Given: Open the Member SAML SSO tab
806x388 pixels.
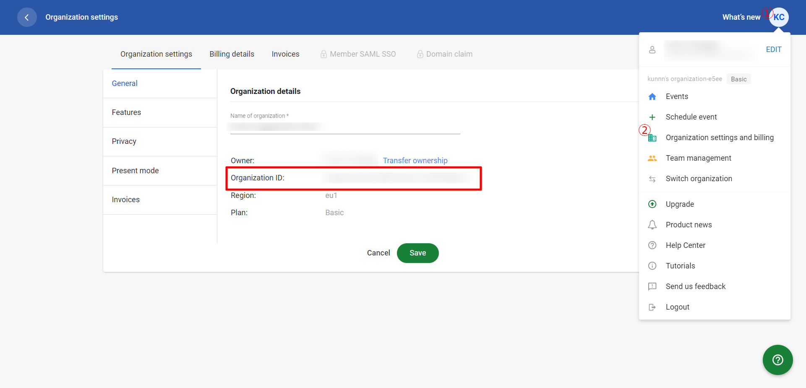Looking at the screenshot, I should [x=358, y=54].
